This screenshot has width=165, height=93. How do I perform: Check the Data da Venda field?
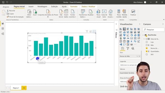coord(147,39)
